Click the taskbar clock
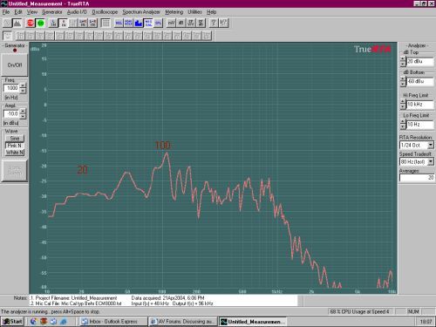Screen dimensions: 436x327 point(426,322)
